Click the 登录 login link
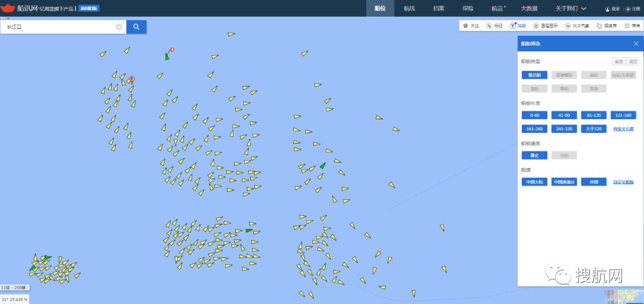 [612, 9]
